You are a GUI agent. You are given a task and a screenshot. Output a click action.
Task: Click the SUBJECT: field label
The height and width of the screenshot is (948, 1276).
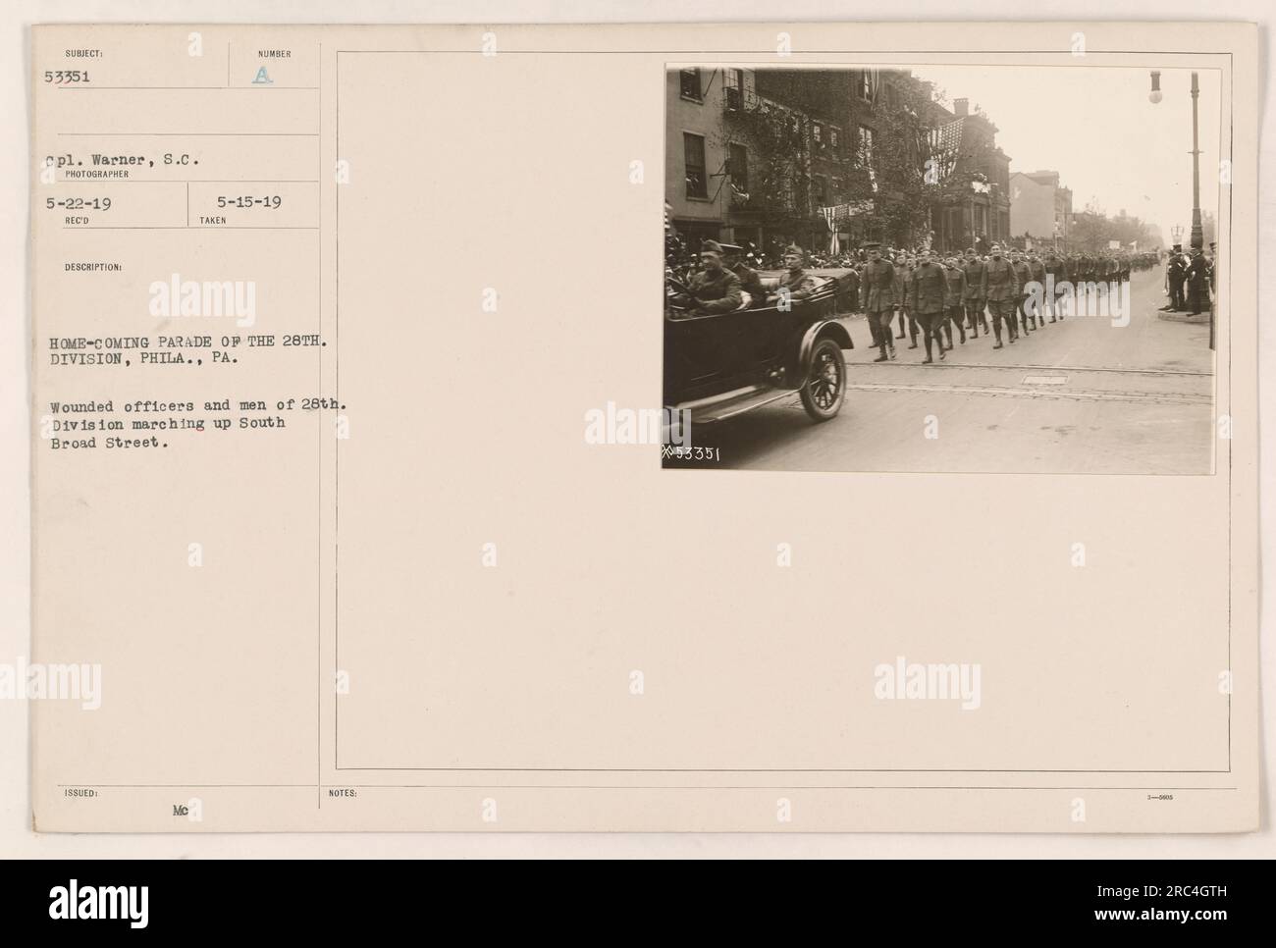(83, 55)
